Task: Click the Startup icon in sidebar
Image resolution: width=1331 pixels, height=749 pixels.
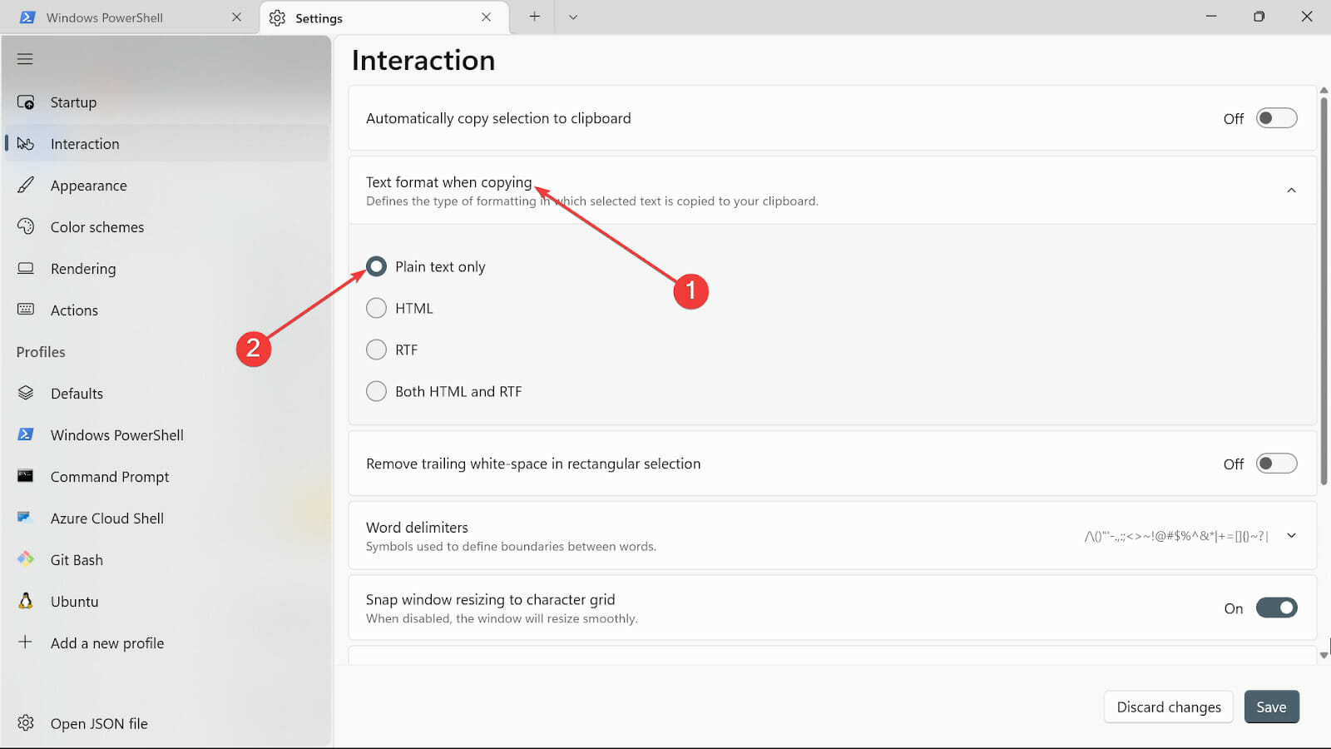Action: click(x=26, y=102)
